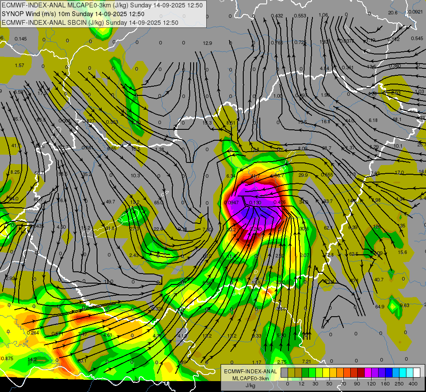Viewport: 426px width, 392px height.
Task: Click the legend tick label 90
Action: (x=357, y=384)
